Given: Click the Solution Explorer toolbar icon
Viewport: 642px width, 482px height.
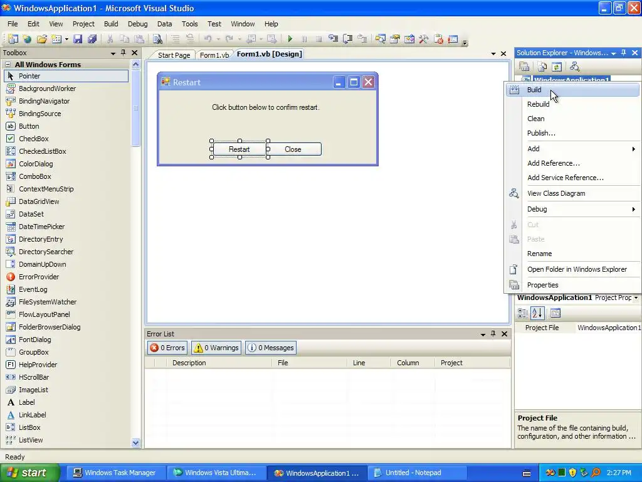Looking at the screenshot, I should tap(381, 39).
